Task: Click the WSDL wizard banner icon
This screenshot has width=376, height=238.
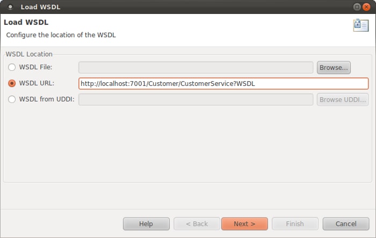Action: pyautogui.click(x=360, y=25)
